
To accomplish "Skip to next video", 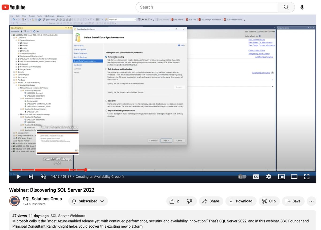I will coord(31,177).
